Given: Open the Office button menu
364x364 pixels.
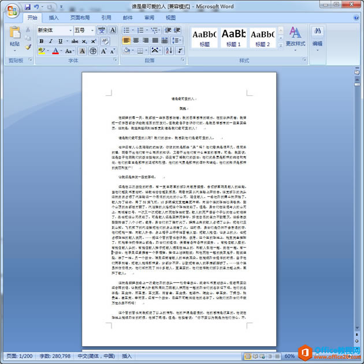Looking at the screenshot, I should (x=12, y=11).
